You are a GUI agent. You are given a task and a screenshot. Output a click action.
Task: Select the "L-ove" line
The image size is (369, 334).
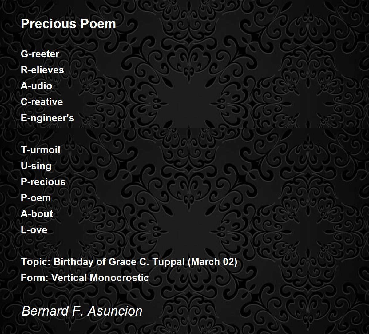pos(34,230)
